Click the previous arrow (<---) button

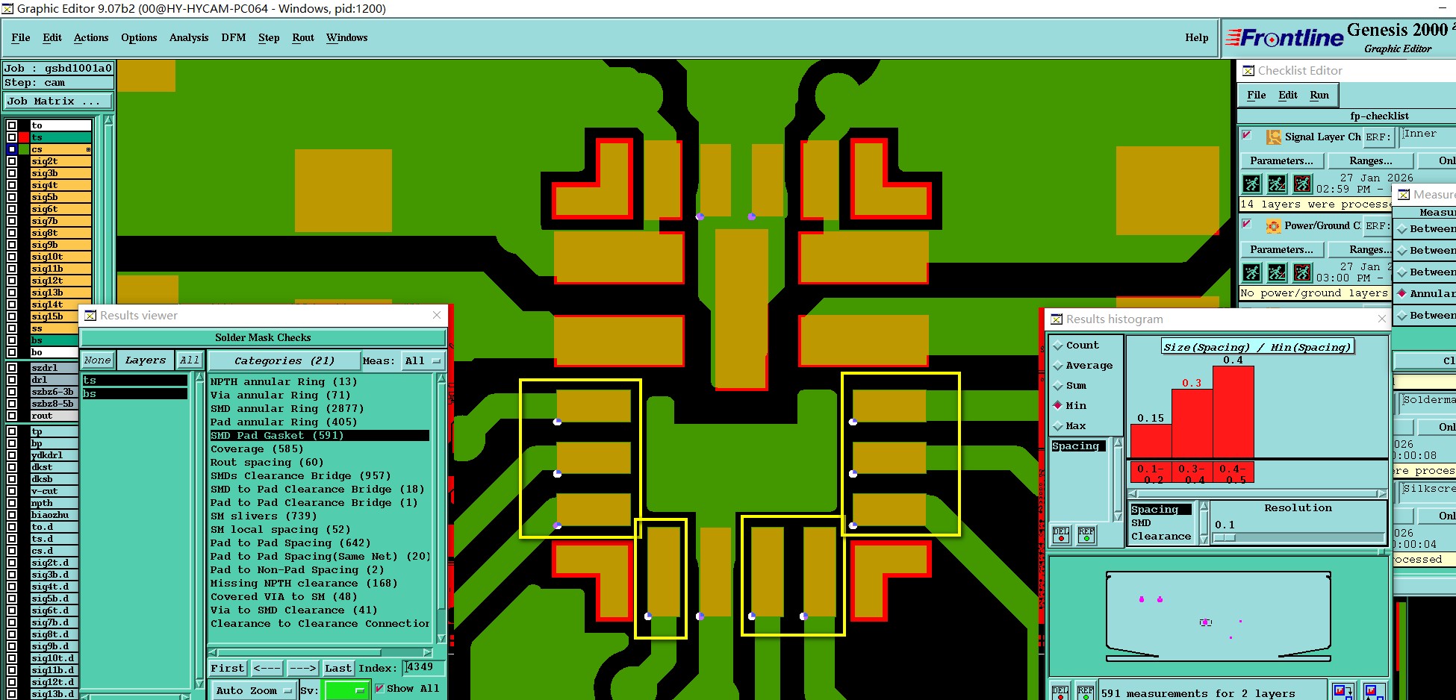click(x=267, y=669)
